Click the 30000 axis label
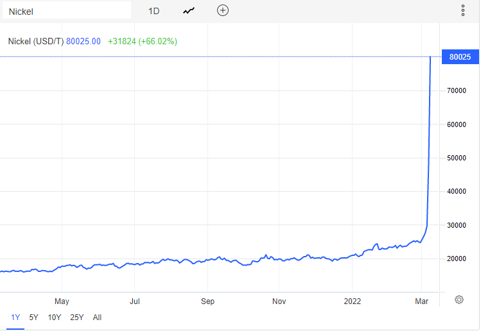Image resolution: width=481 pixels, height=331 pixels. point(457,225)
